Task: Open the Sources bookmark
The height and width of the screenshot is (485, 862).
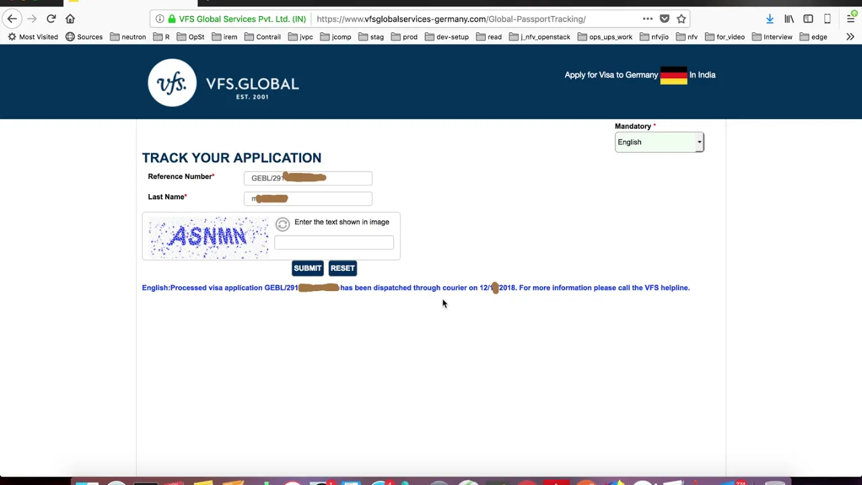Action: [84, 37]
